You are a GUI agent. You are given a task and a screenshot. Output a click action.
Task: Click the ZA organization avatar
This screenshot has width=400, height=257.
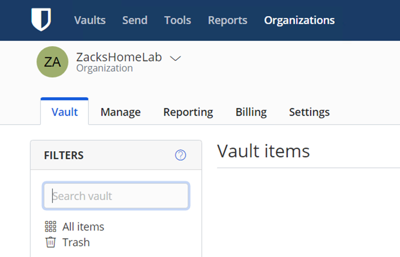pyautogui.click(x=52, y=62)
